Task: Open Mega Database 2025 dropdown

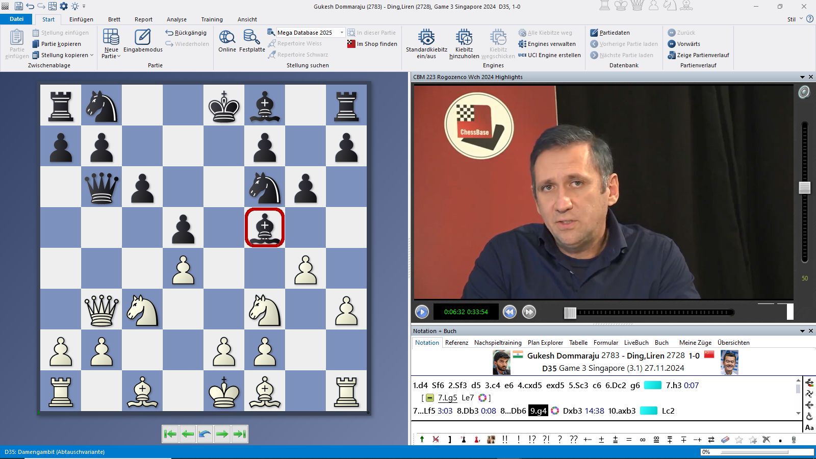Action: (x=342, y=33)
